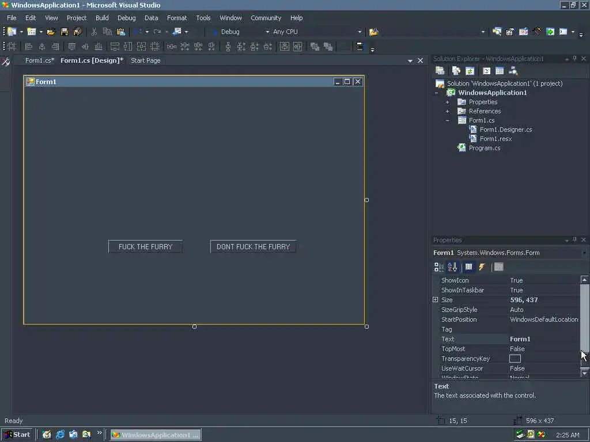This screenshot has height=442, width=590.
Task: Click the TransparencyKey color swatch
Action: coord(515,359)
